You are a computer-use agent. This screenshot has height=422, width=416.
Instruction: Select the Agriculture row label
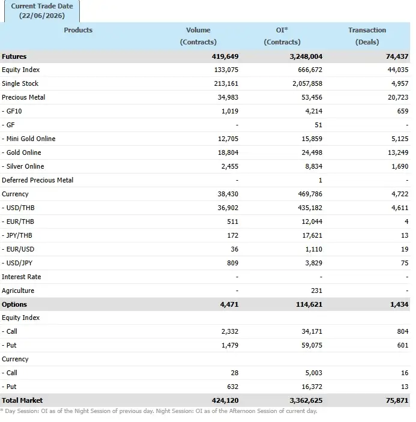pos(18,291)
